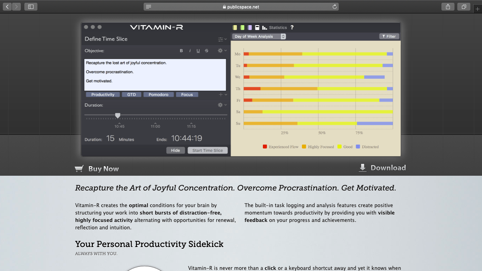The image size is (482, 271).
Task: Toggle strikethrough formatting for the objective
Action: point(207,51)
